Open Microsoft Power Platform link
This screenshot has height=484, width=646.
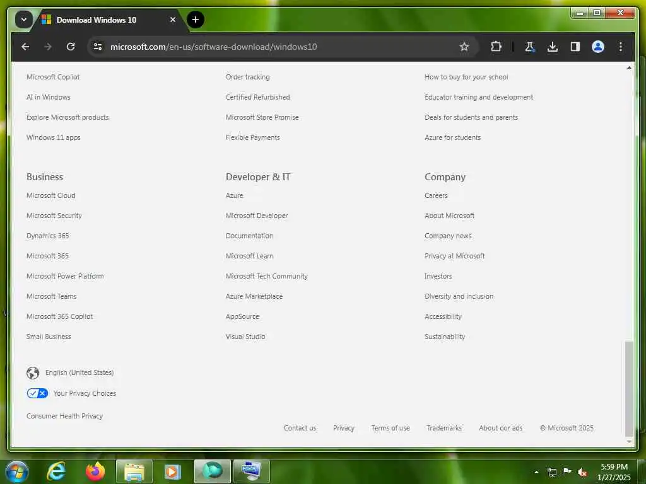65,276
